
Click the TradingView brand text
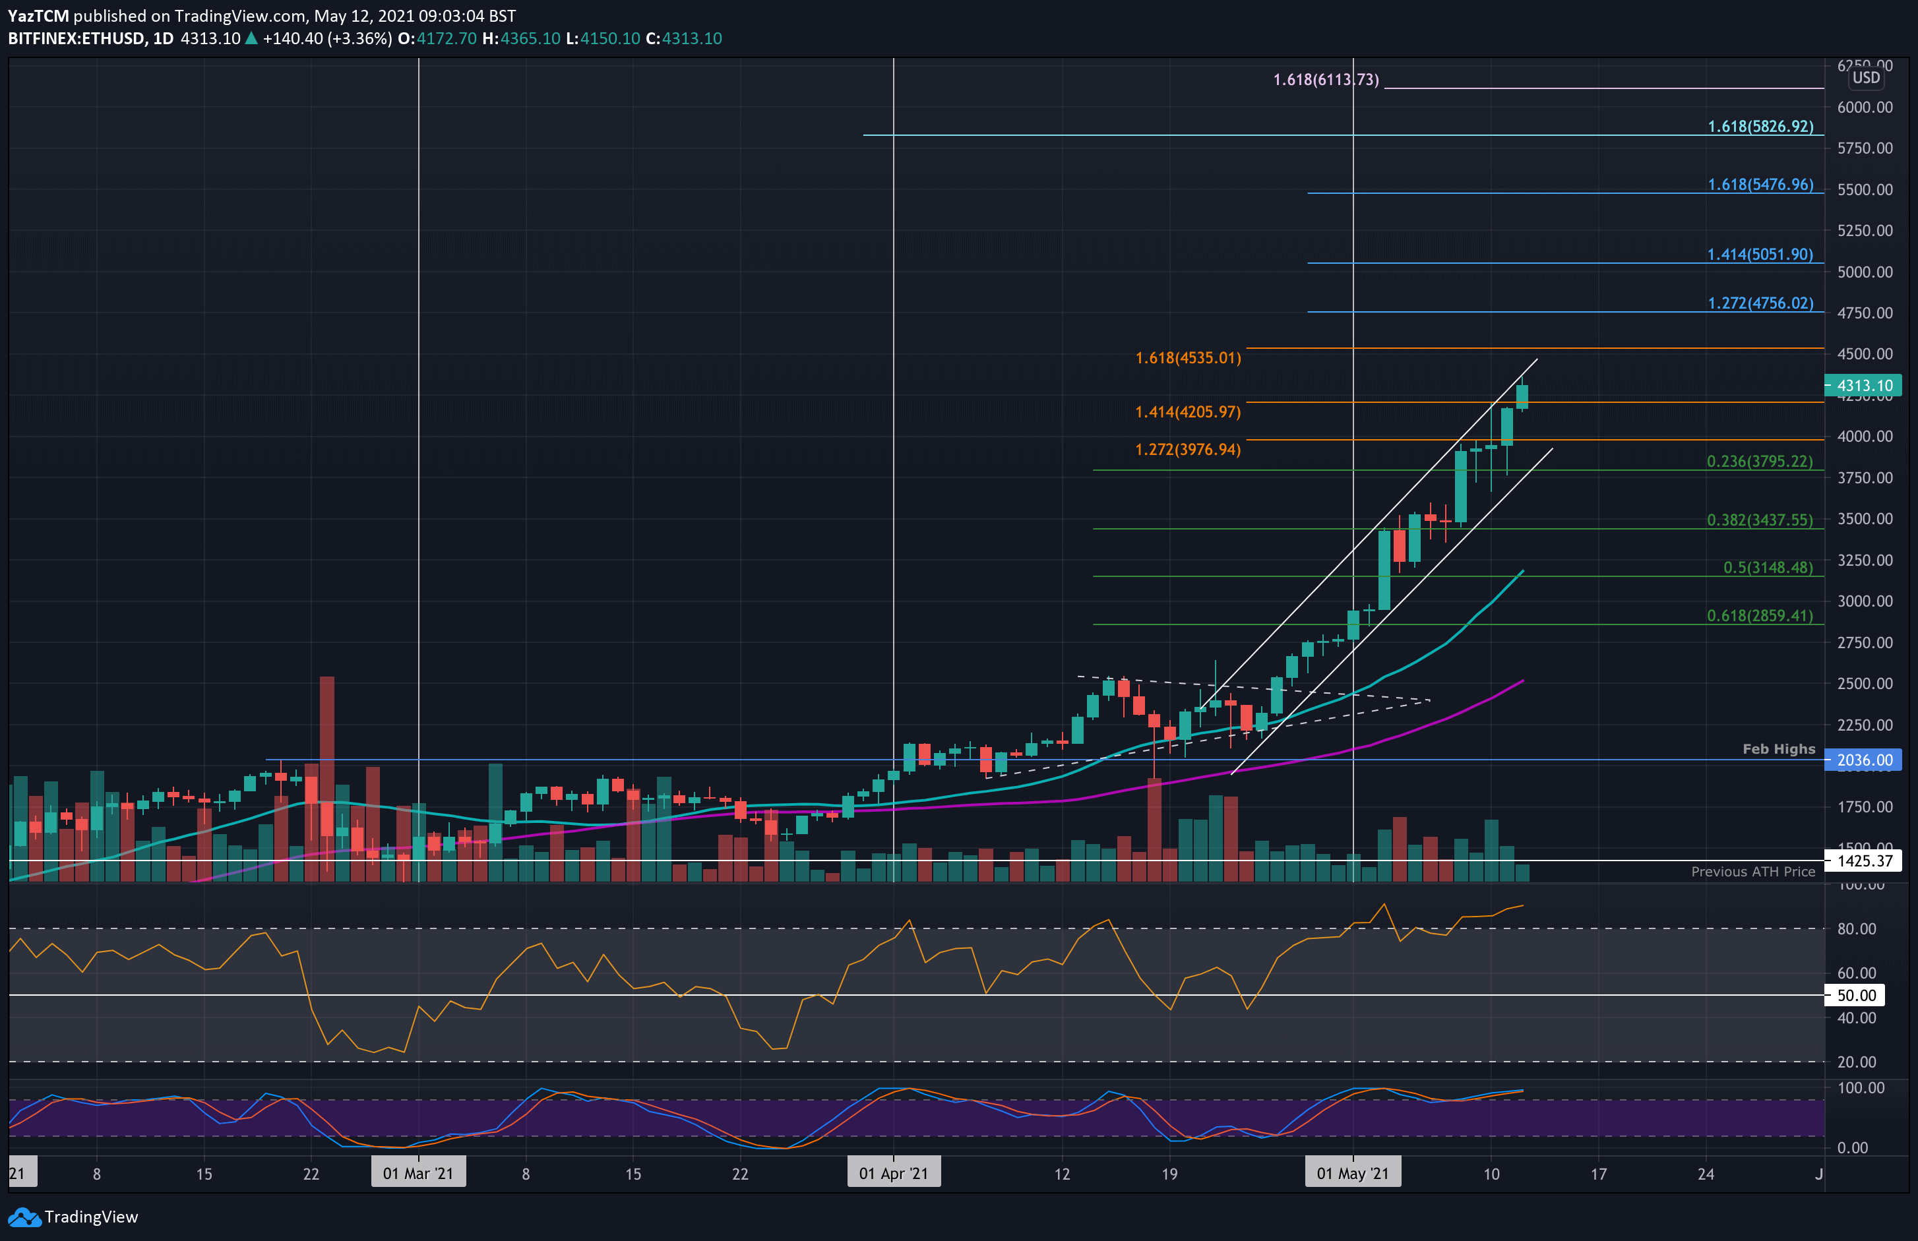[x=91, y=1217]
